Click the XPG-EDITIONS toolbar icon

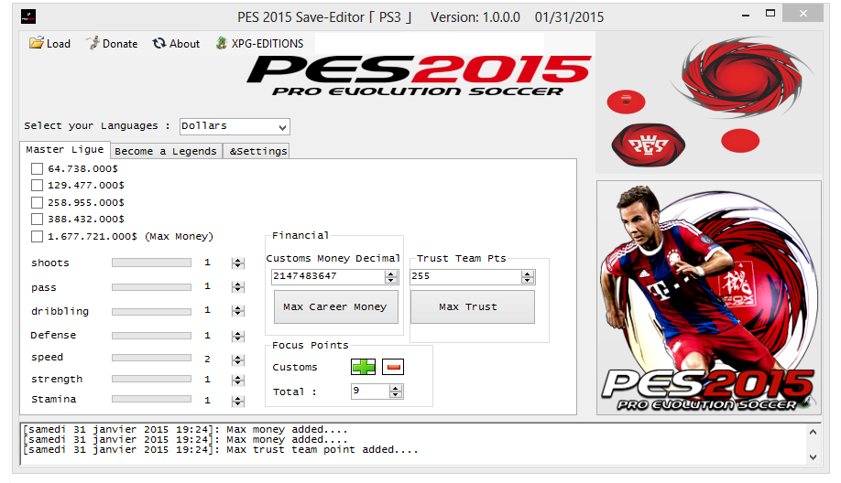coord(222,43)
